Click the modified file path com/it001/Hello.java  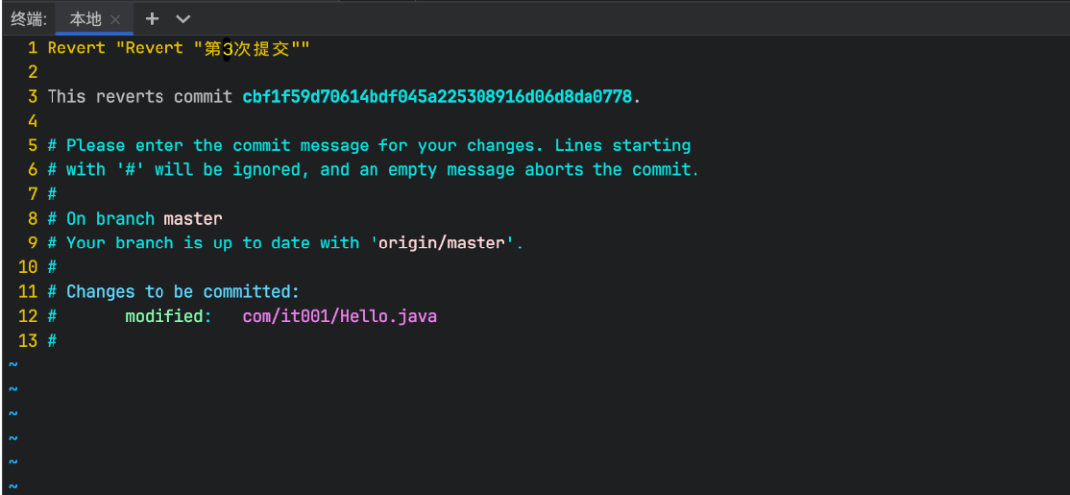click(x=339, y=317)
